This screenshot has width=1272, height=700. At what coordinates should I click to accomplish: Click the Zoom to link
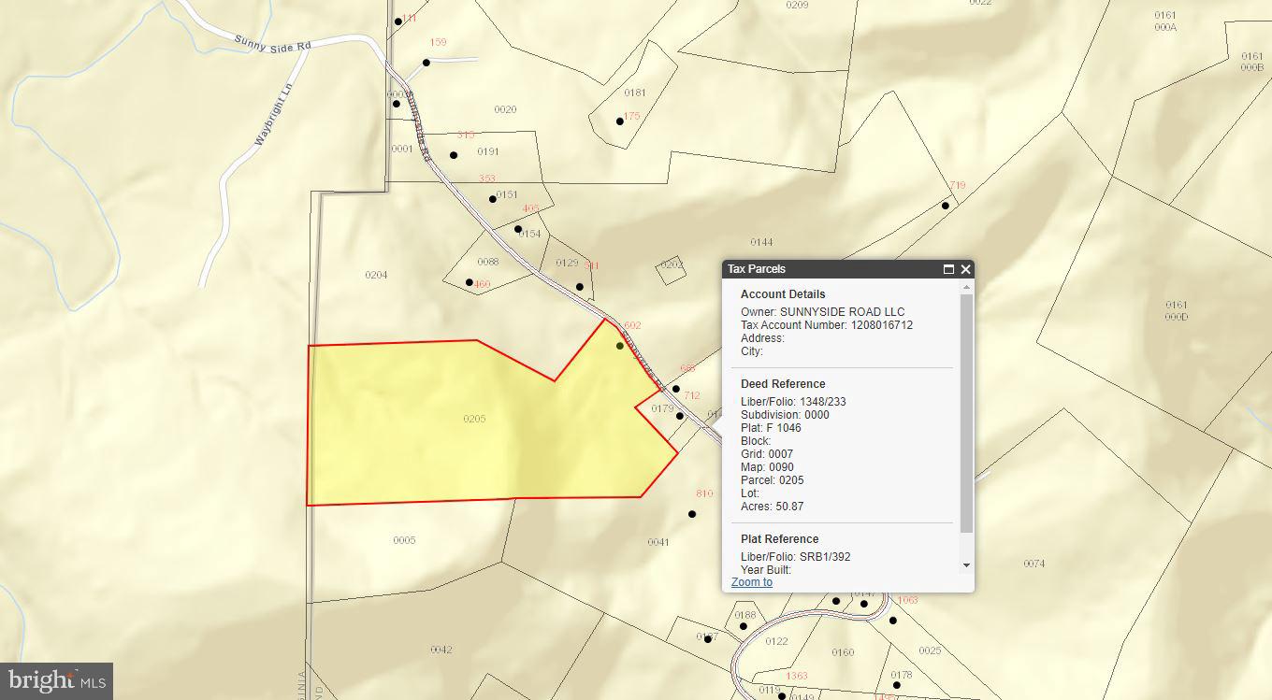751,582
